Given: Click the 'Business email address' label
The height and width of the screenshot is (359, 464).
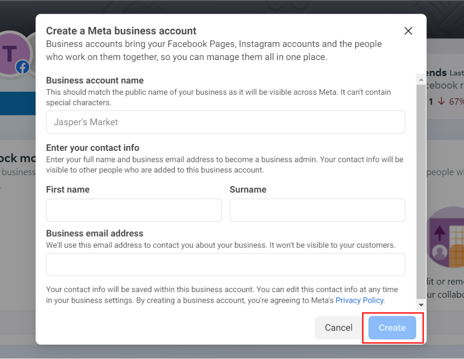Looking at the screenshot, I should tap(95, 233).
